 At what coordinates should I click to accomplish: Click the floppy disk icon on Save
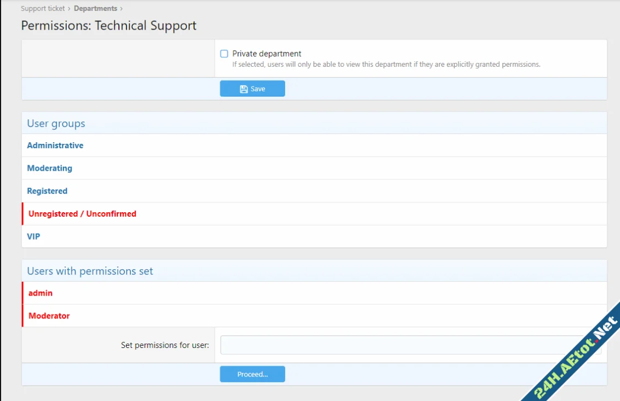tap(244, 89)
